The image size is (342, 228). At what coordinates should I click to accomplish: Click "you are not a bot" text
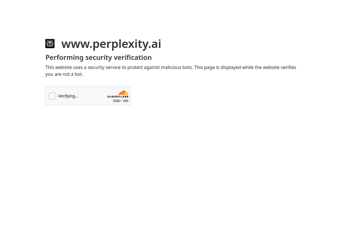tap(64, 74)
